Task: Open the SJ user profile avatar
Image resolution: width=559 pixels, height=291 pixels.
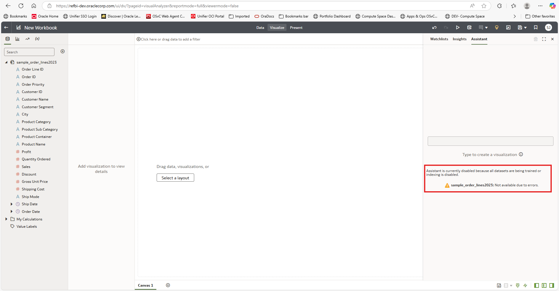Action: click(549, 27)
